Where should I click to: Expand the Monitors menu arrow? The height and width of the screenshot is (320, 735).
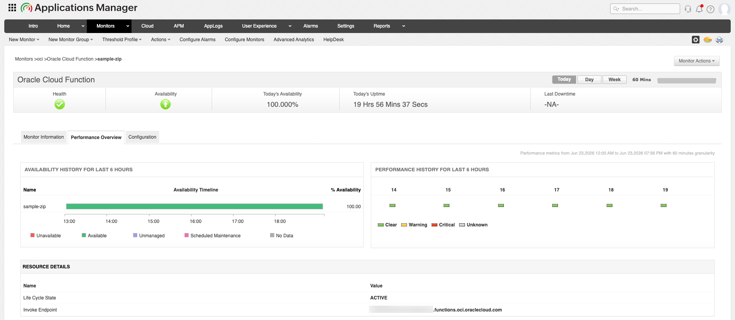(x=128, y=26)
